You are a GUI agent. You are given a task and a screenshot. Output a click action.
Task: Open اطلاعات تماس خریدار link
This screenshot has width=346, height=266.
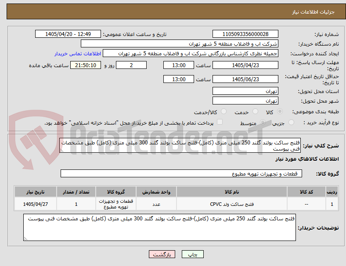click(x=78, y=54)
